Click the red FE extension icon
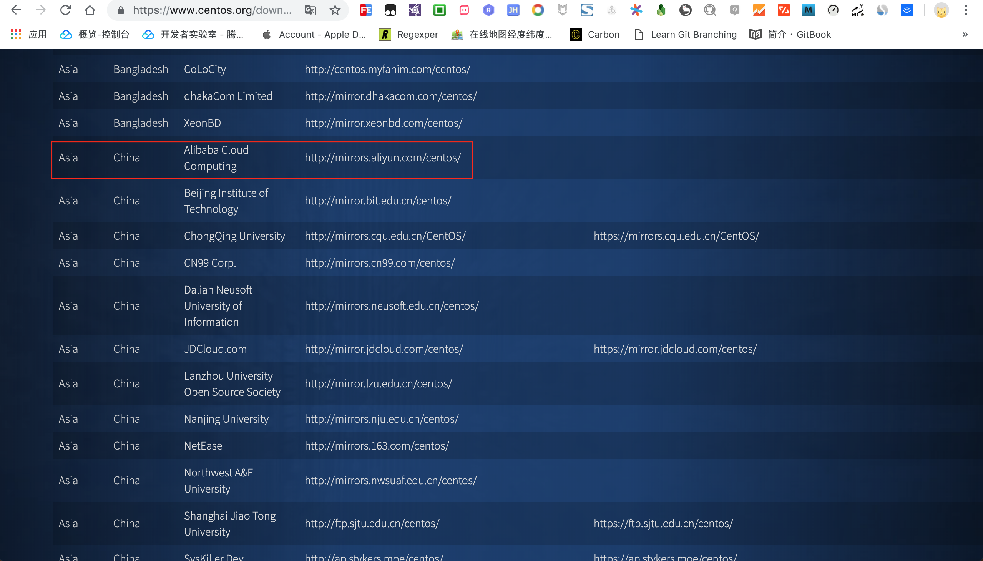 (365, 10)
